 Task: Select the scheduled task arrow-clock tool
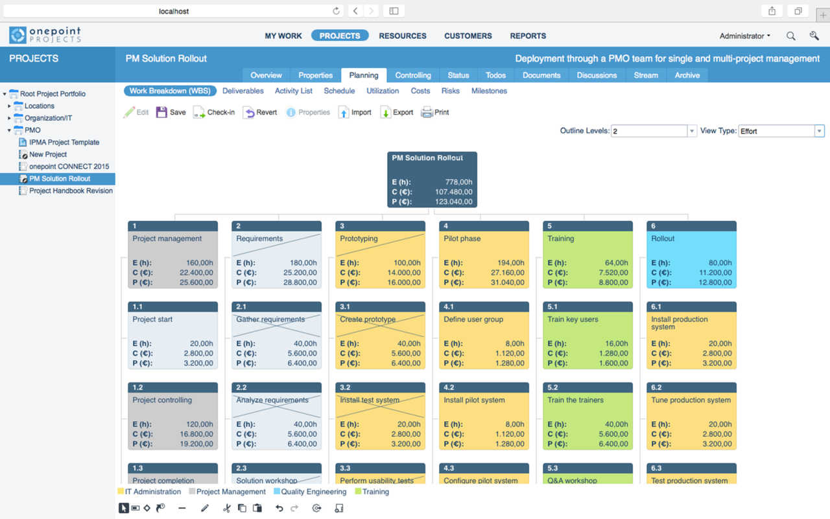pyautogui.click(x=160, y=508)
